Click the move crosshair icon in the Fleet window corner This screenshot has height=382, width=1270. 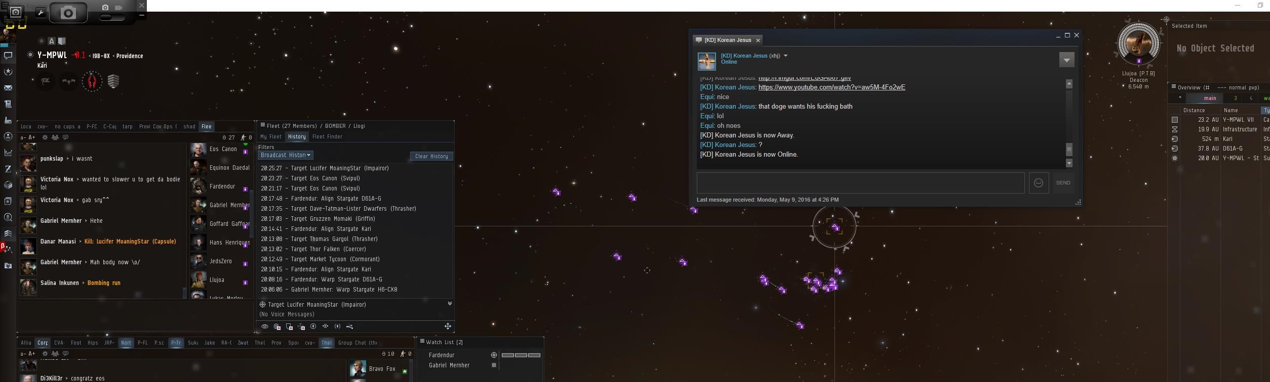pos(448,326)
